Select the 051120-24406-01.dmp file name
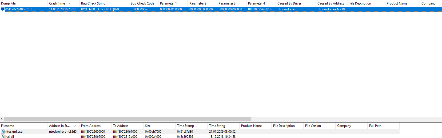The height and width of the screenshot is (138, 442). click(x=21, y=9)
